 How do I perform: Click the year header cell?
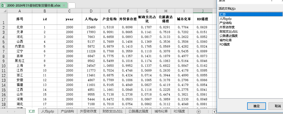[x=70, y=19]
